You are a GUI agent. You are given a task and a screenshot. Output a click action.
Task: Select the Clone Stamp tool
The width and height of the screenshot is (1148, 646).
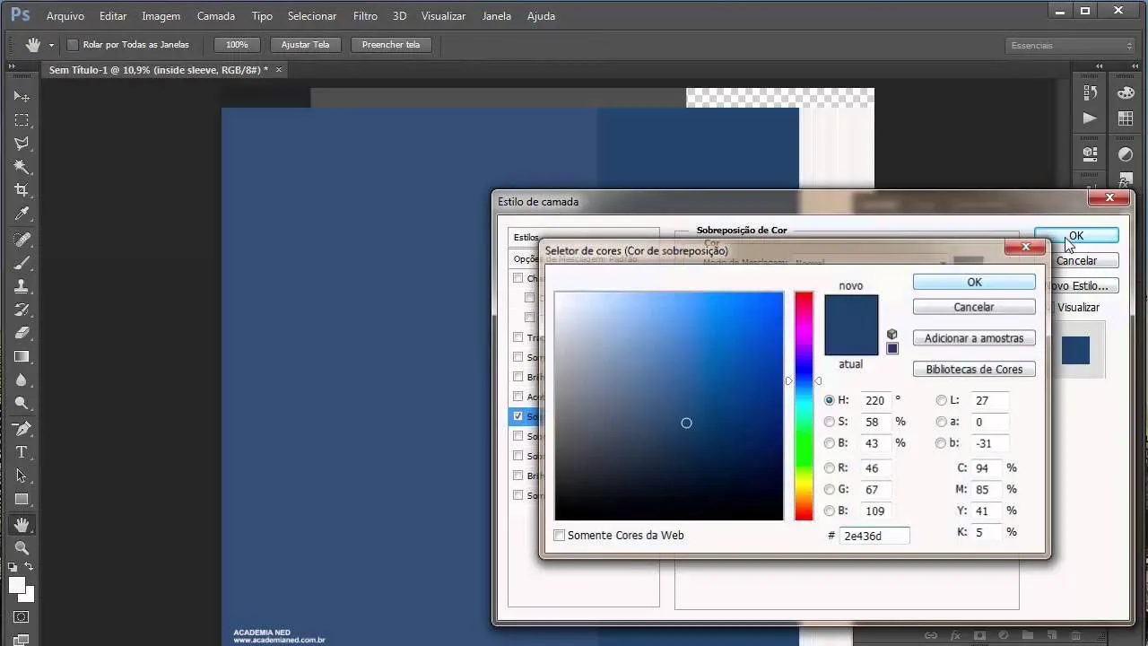click(x=22, y=286)
